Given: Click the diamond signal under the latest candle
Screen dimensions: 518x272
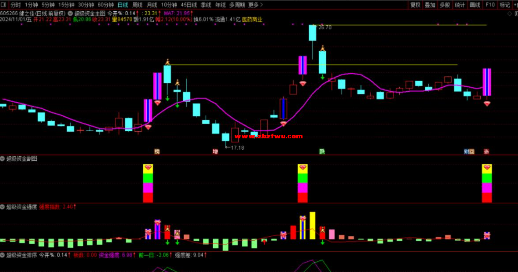Looking at the screenshot, I should pyautogui.click(x=487, y=104).
